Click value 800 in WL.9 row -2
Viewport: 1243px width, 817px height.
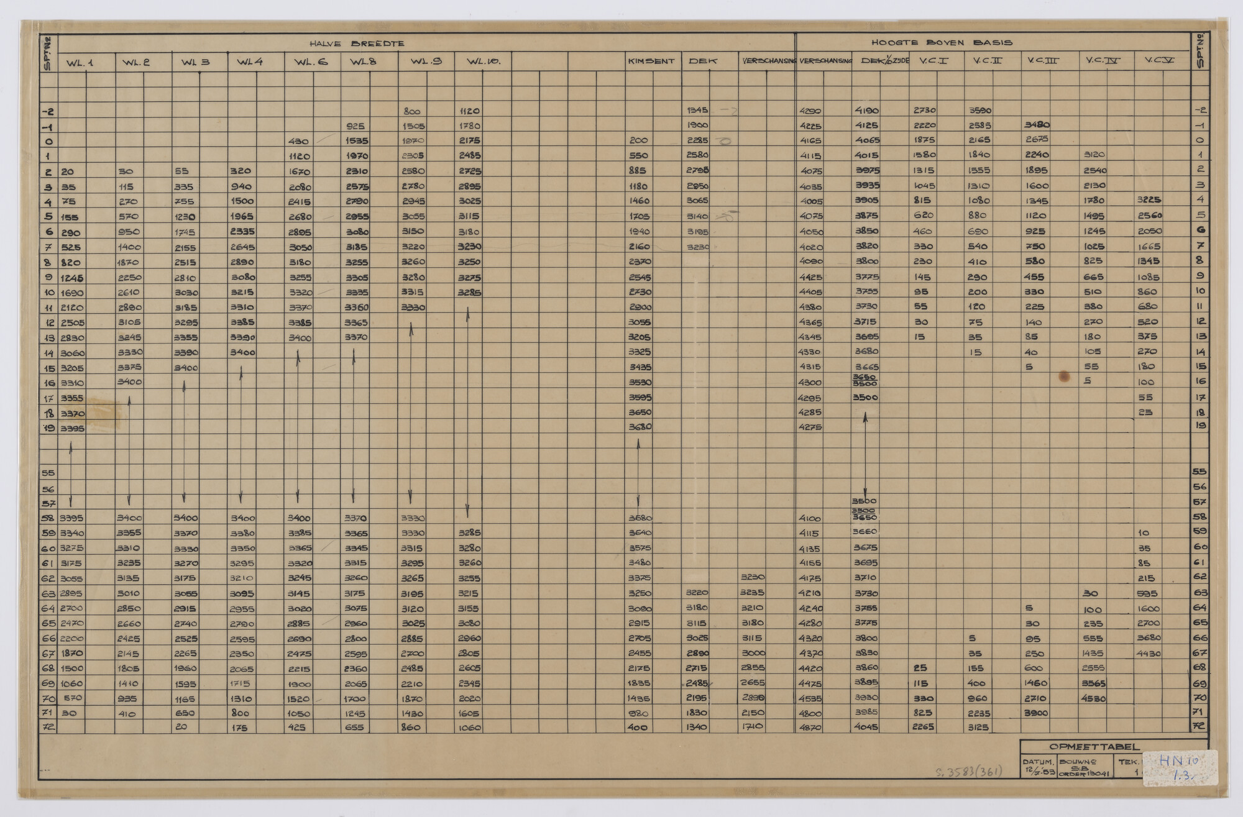[x=412, y=112]
